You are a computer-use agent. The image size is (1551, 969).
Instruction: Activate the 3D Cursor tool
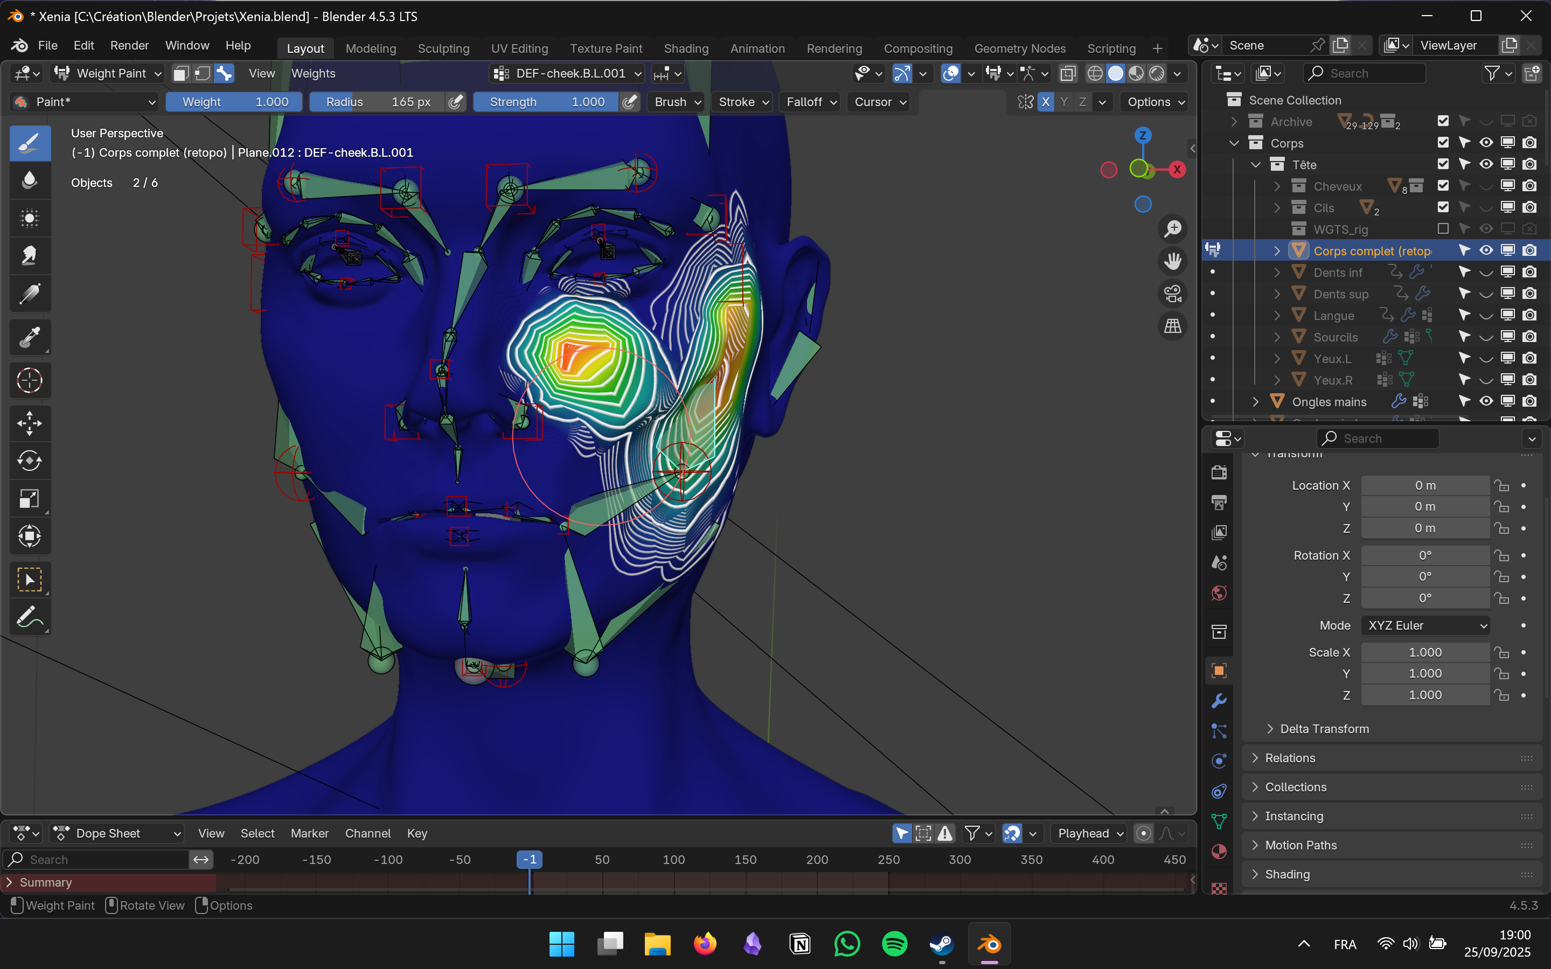(x=30, y=381)
